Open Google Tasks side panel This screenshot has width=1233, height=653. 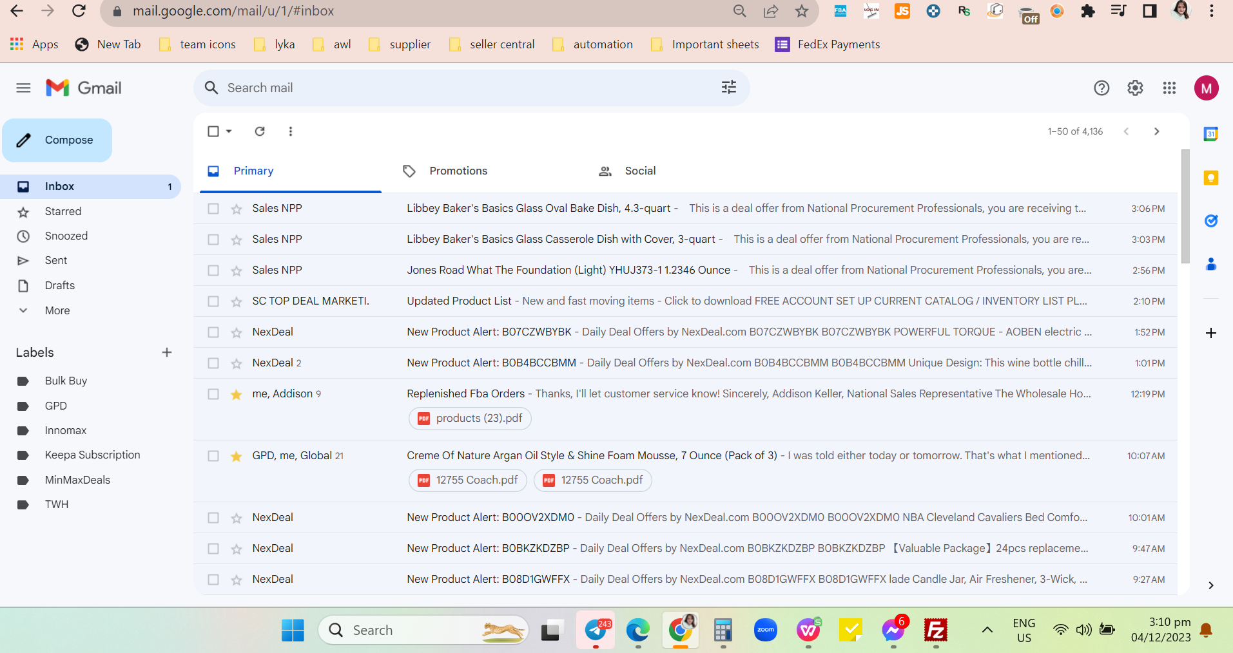1211,221
